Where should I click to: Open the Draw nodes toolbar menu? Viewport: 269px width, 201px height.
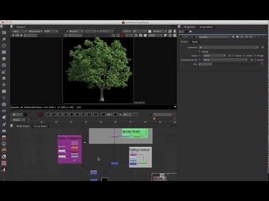(4, 39)
